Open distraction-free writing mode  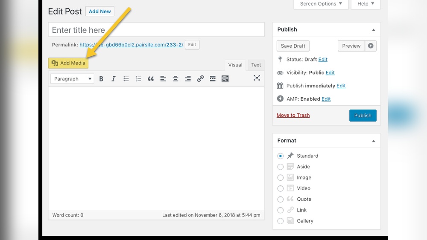click(x=257, y=78)
